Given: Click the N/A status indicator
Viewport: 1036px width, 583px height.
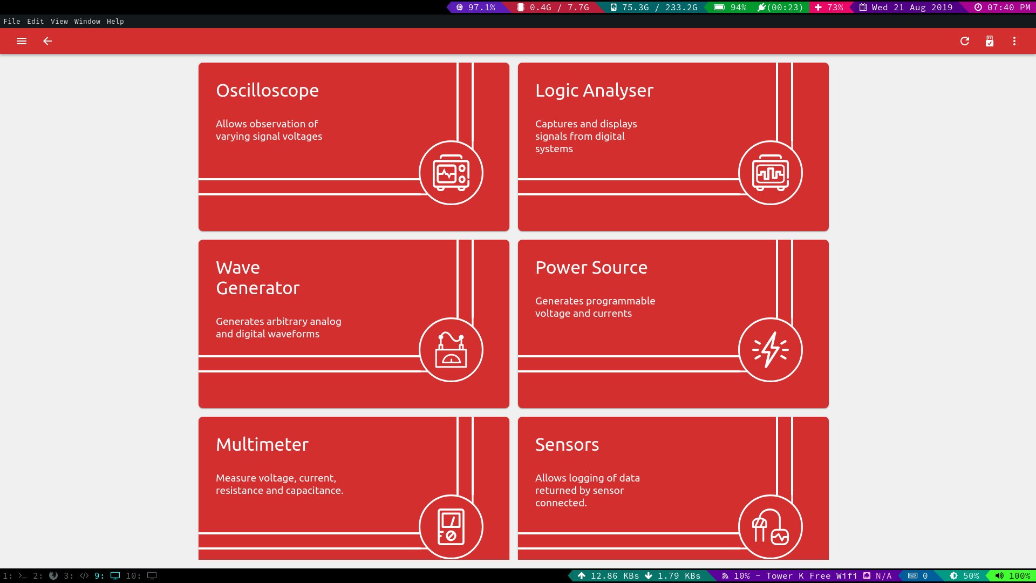Looking at the screenshot, I should point(877,576).
